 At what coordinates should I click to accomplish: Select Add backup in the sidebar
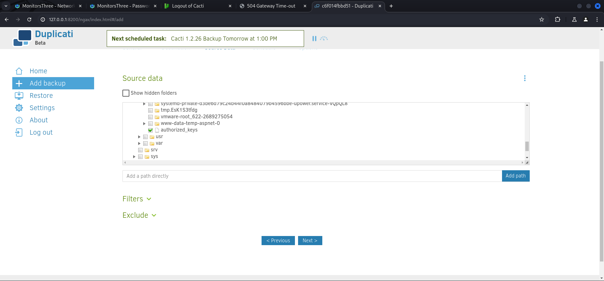click(53, 83)
